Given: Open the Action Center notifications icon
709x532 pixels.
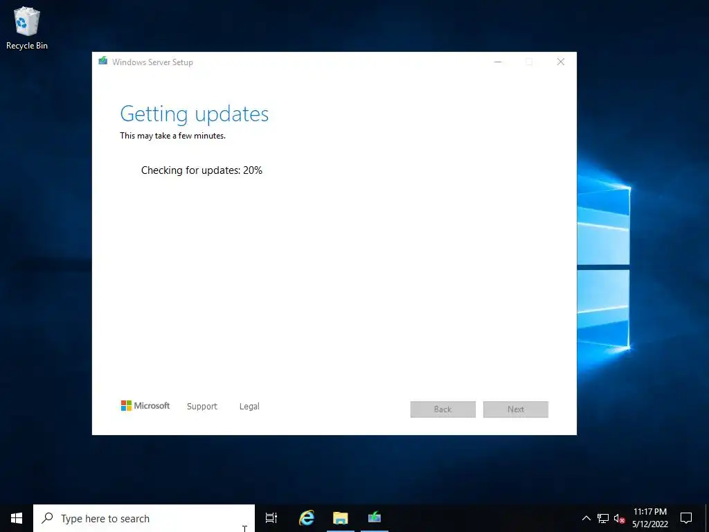Looking at the screenshot, I should pos(686,518).
